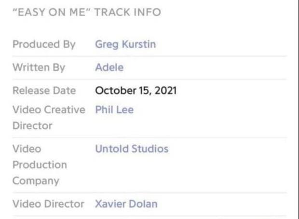Select the Video Director label
The image size is (299, 219).
(x=48, y=204)
